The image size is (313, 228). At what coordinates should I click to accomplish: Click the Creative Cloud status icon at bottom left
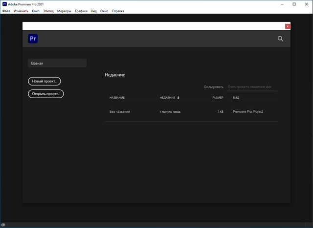point(3,225)
